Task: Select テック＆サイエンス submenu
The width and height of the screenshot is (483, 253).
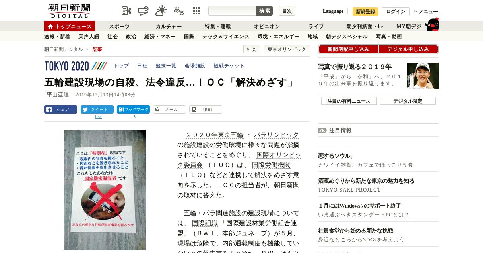Action: click(226, 36)
